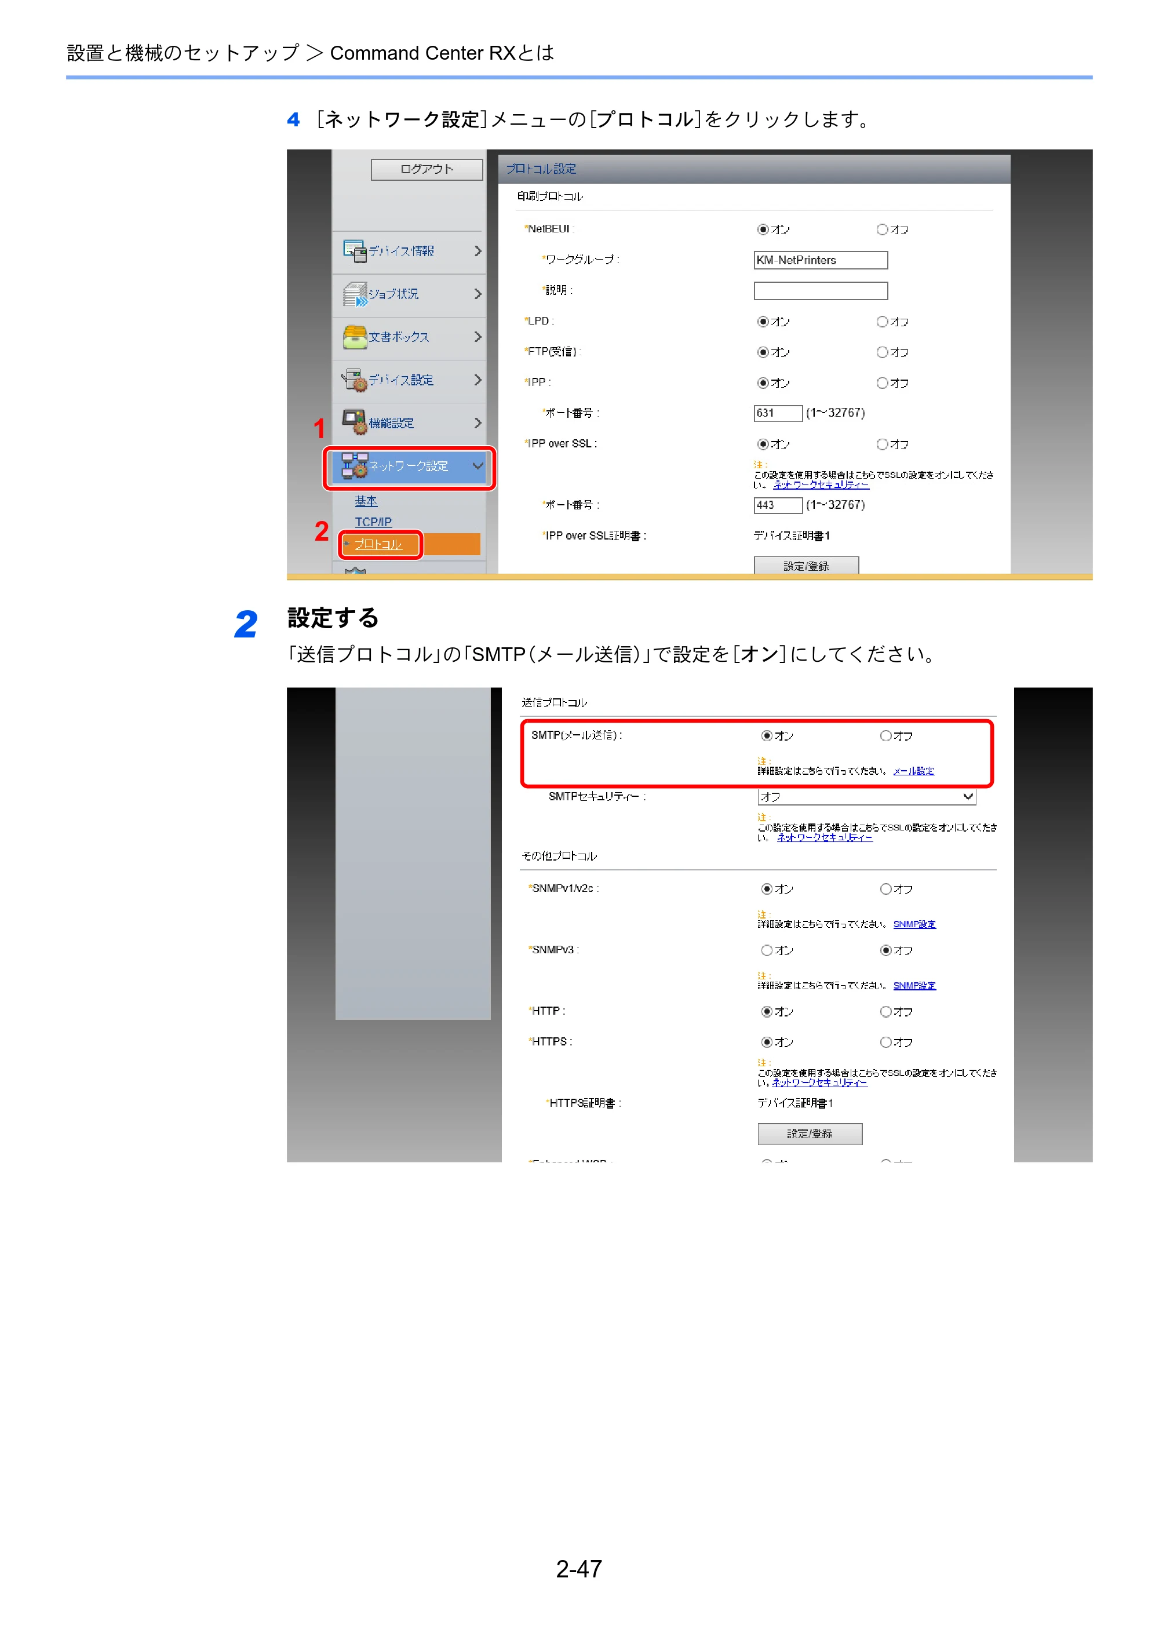Open ネットワークセキュリティー link under HTTPS
1159x1640 pixels.
[820, 1083]
